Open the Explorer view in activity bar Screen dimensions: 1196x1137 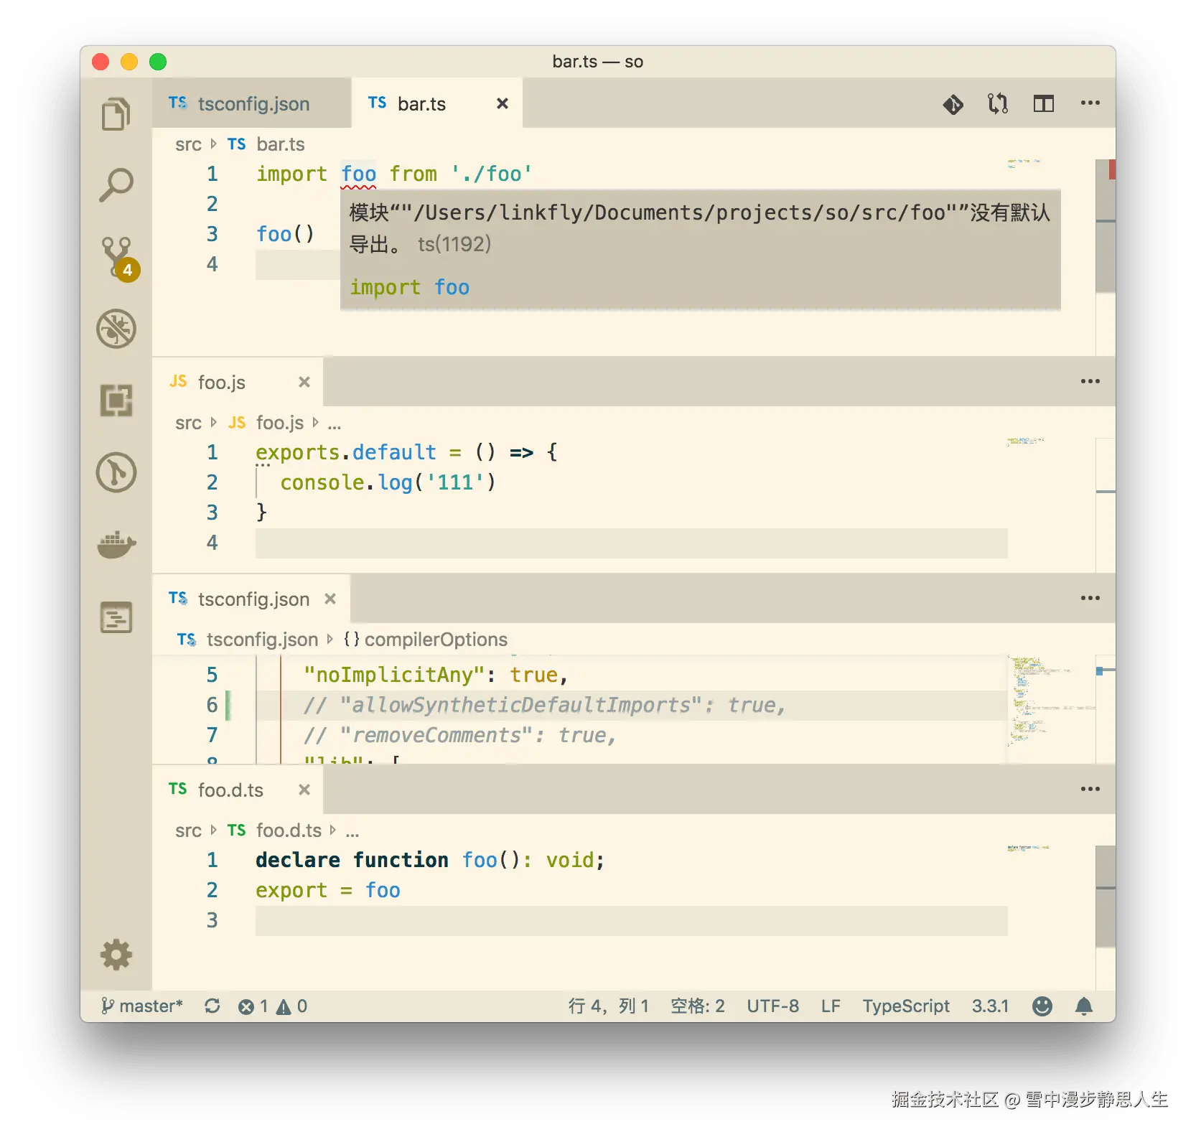point(116,114)
